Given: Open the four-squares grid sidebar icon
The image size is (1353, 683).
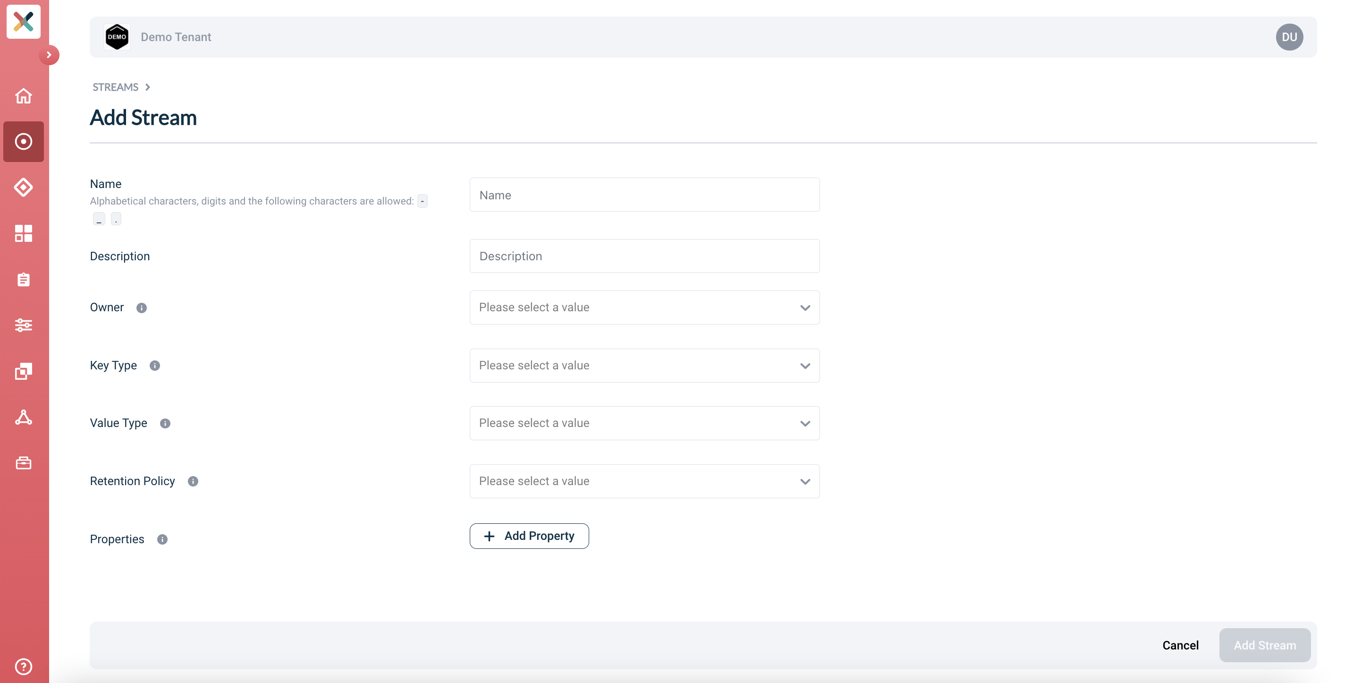Looking at the screenshot, I should [24, 233].
